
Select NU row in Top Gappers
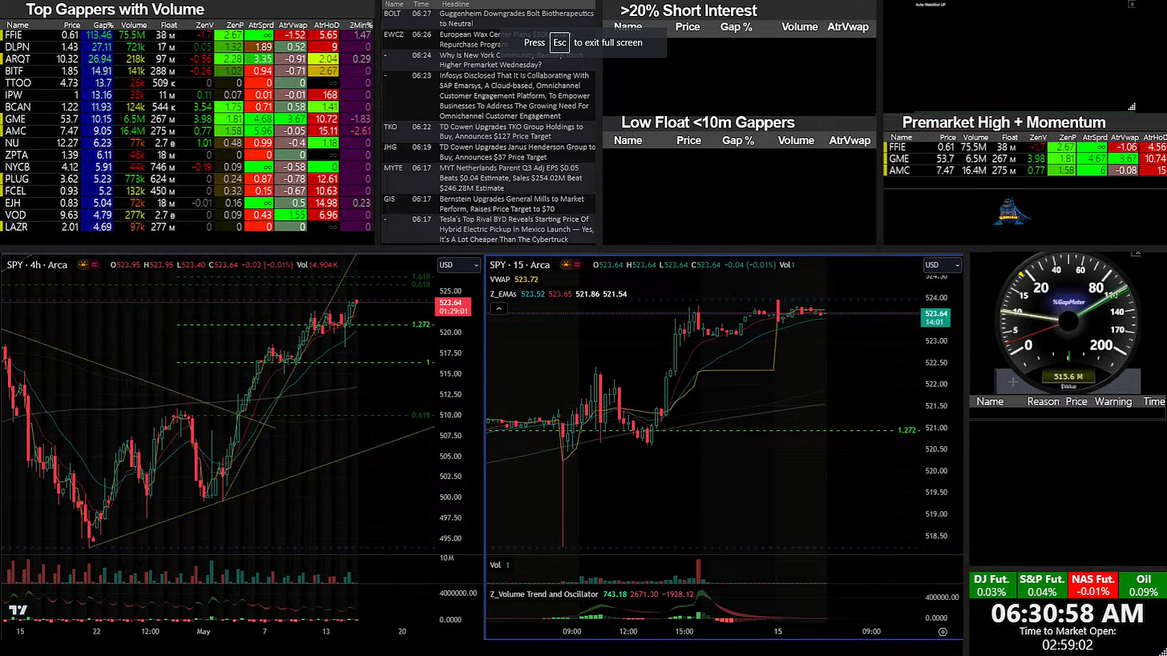tap(188, 143)
